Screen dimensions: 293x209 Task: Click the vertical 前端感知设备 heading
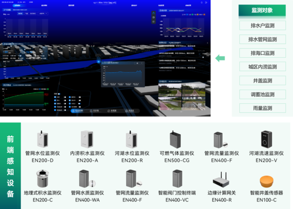(10, 166)
